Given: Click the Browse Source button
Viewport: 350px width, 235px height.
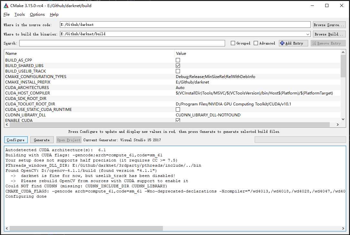Looking at the screenshot, I should (329, 25).
